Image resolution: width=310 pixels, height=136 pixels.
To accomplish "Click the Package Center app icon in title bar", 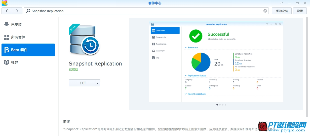I will click(x=5, y=3).
